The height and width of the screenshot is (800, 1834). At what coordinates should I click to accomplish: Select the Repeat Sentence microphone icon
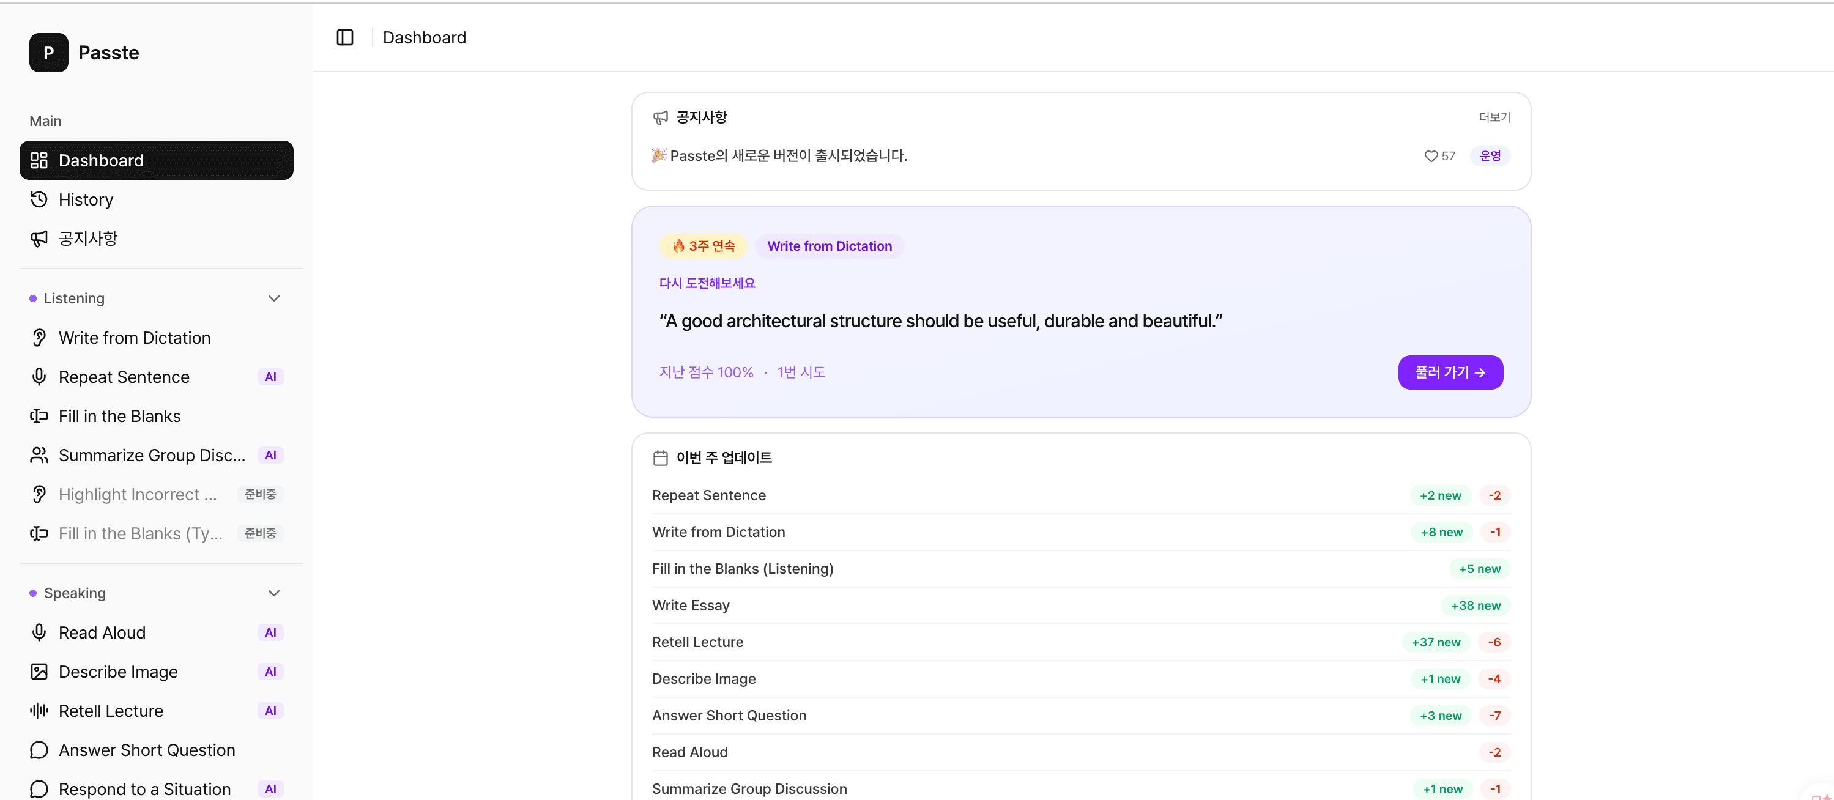click(x=39, y=377)
